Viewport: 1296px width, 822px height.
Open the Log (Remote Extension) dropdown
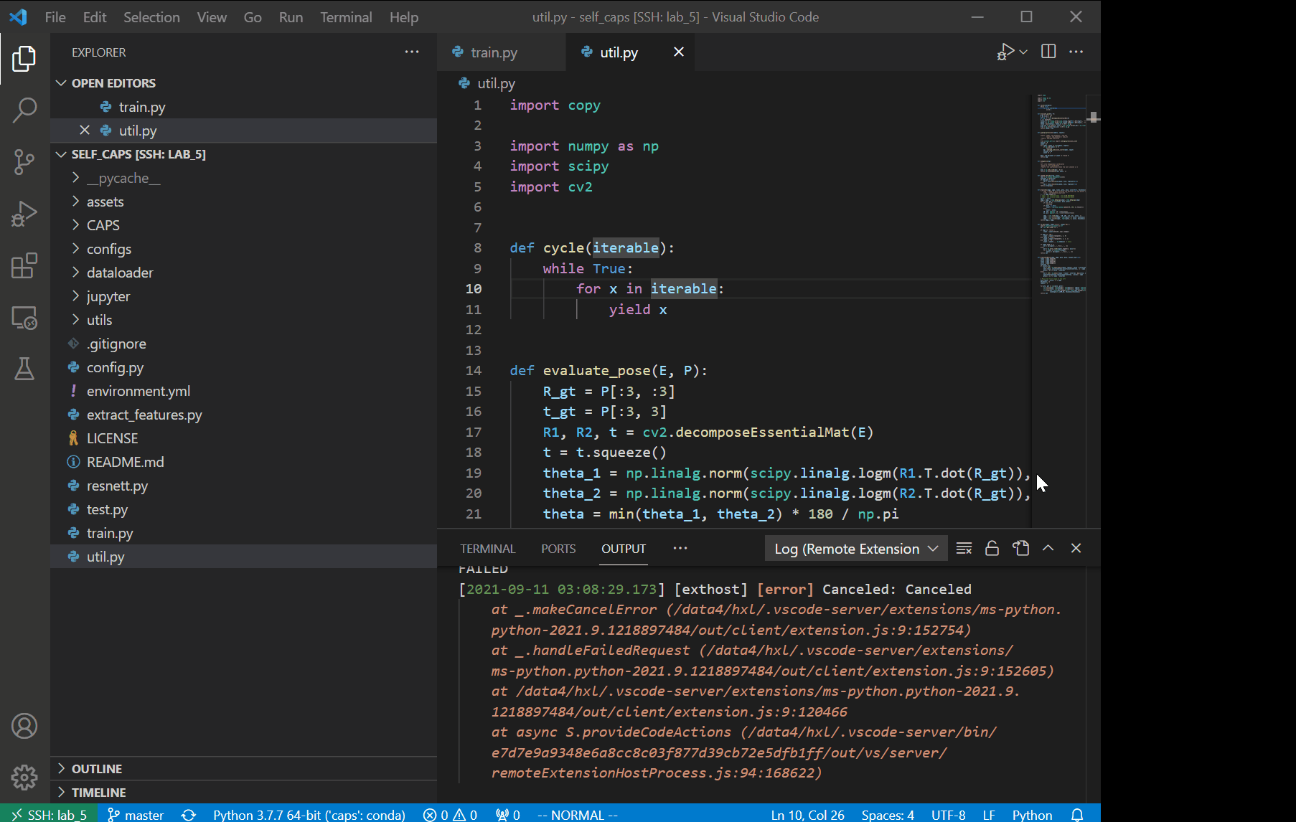[x=855, y=548]
